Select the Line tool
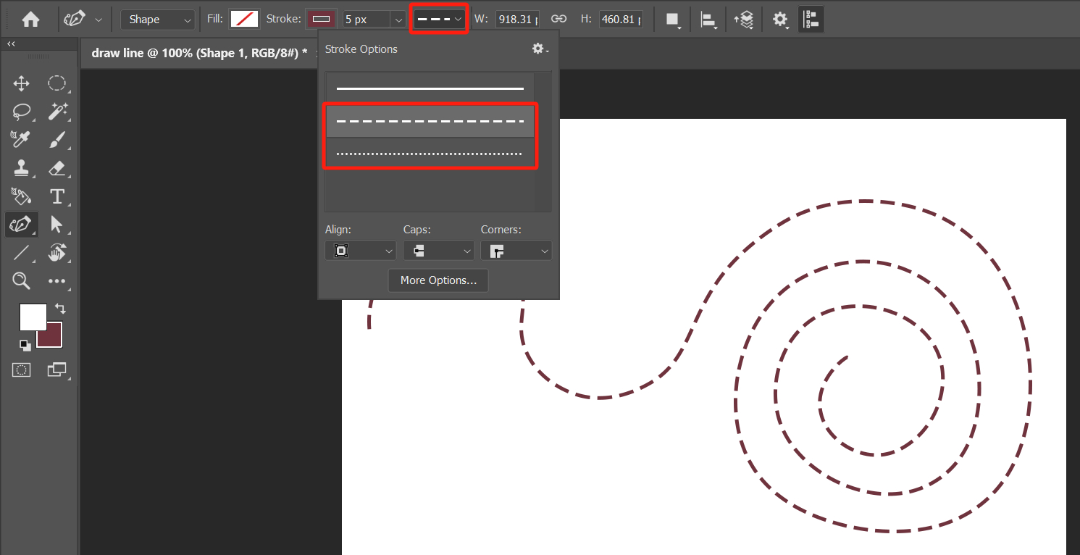1080x555 pixels. pyautogui.click(x=21, y=253)
